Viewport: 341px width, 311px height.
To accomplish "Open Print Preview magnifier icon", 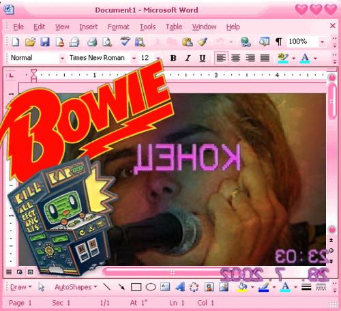I will click(x=107, y=42).
